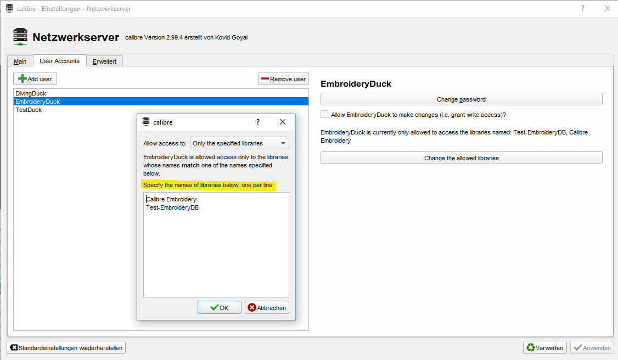Open the Allow access to dropdown
Viewport: 618px width, 360px height.
point(239,143)
